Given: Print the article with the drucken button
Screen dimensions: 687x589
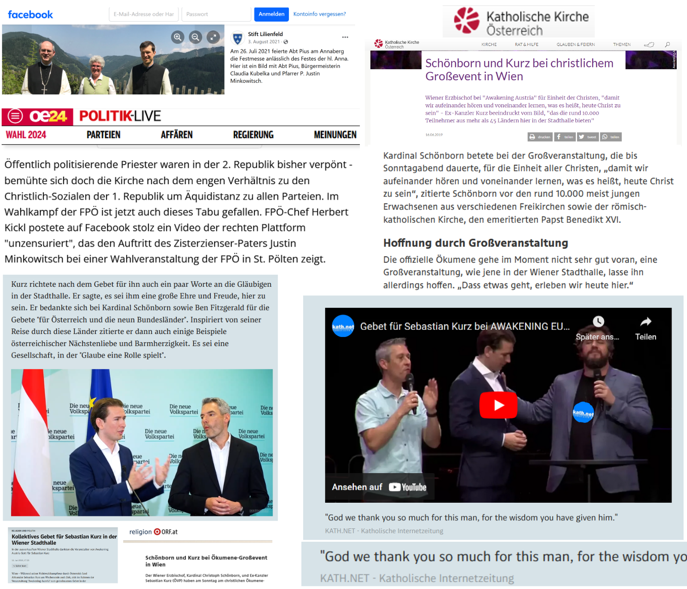Looking at the screenshot, I should [540, 137].
